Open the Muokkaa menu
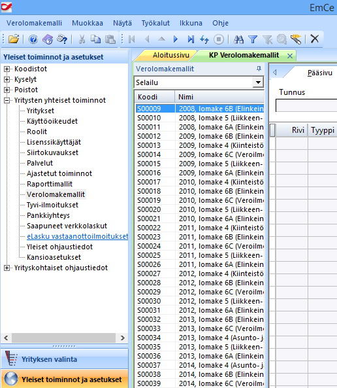This screenshot has height=388, width=337. point(88,23)
